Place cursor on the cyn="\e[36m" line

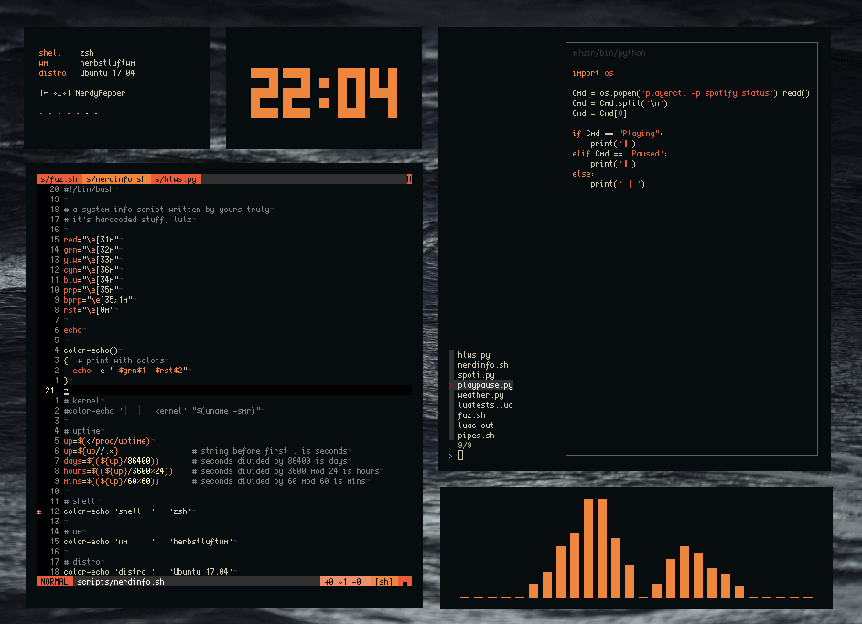[92, 270]
